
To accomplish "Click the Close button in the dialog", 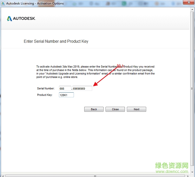I will (115, 109).
